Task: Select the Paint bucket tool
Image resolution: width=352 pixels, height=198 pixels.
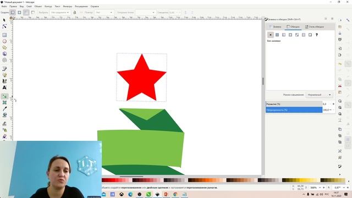Action: pyautogui.click(x=4, y=115)
